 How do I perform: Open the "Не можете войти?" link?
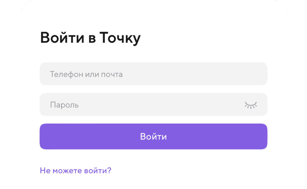point(75,170)
